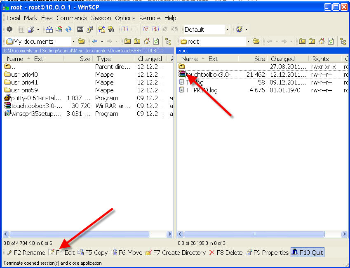The image size is (350, 268).
Task: Open dropdown arrow next to queue documents icon
Action: [x=38, y=29]
